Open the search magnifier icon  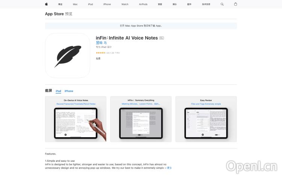(222, 4)
